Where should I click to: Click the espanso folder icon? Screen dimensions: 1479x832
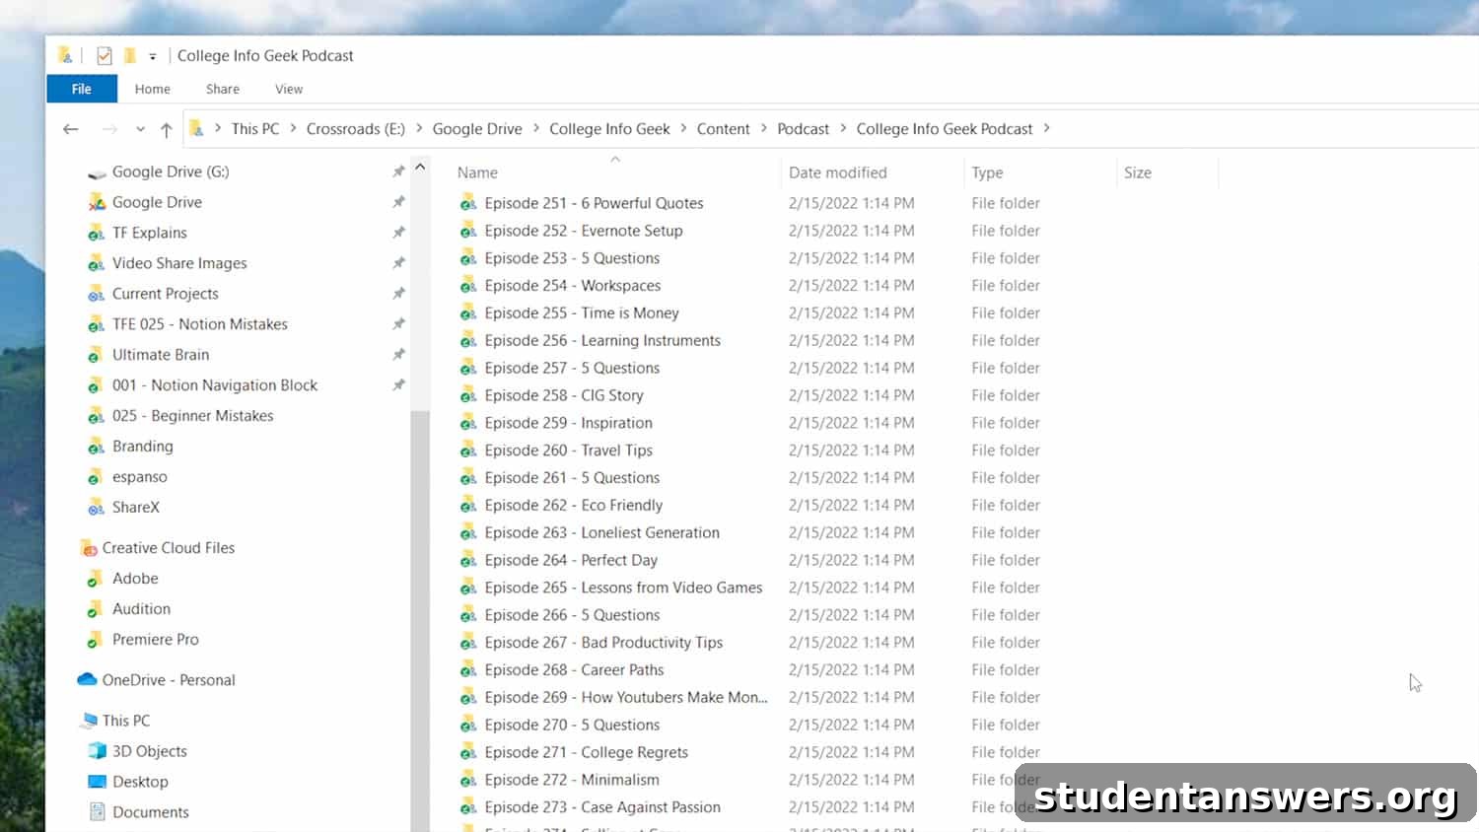[96, 477]
